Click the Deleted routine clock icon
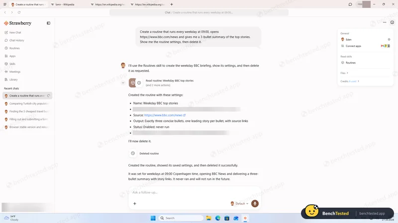This screenshot has width=398, height=223. [x=133, y=153]
